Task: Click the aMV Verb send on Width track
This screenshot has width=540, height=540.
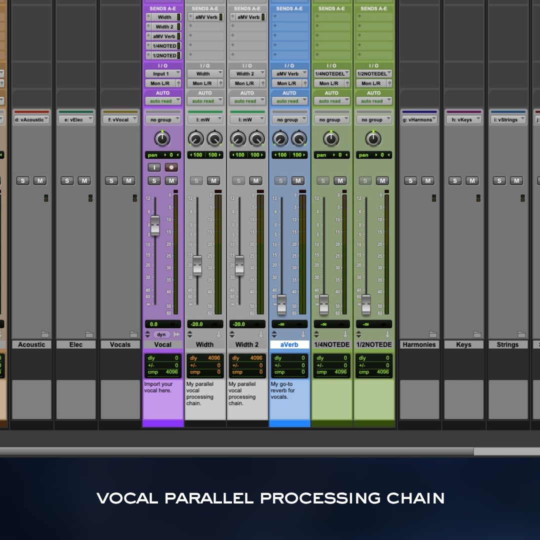Action: tap(205, 17)
